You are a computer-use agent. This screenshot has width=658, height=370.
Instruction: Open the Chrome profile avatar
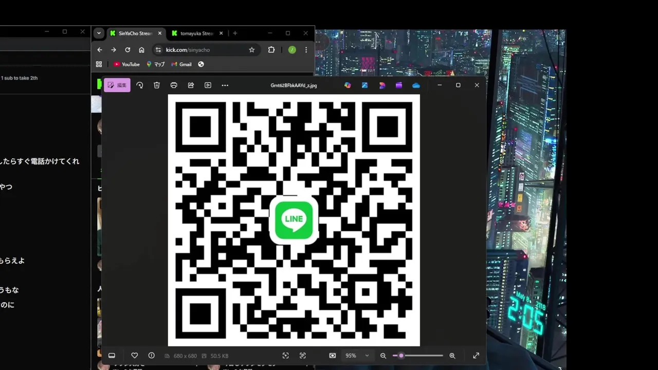tap(292, 50)
